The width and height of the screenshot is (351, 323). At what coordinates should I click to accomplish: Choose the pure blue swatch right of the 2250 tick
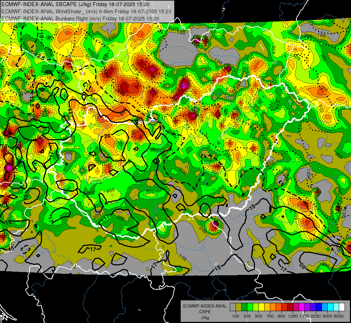click(319, 307)
